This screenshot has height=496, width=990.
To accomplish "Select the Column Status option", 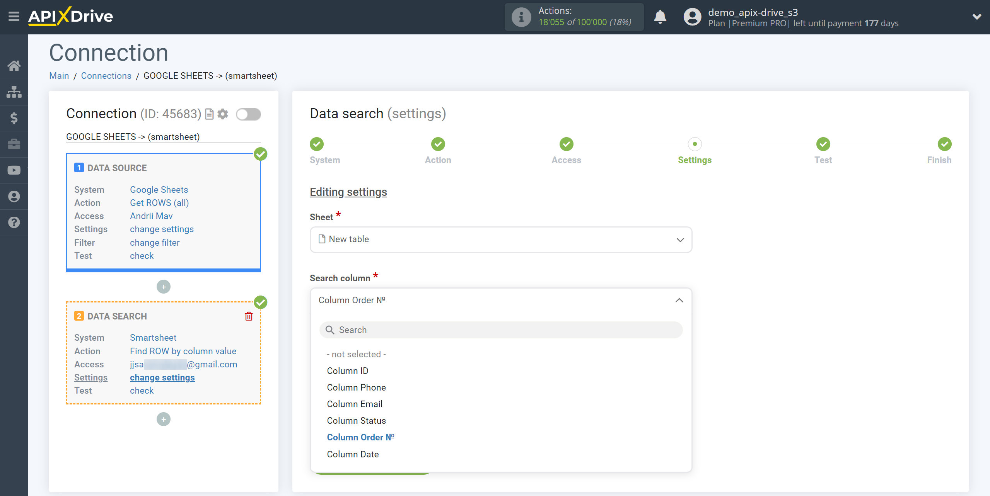I will click(356, 421).
